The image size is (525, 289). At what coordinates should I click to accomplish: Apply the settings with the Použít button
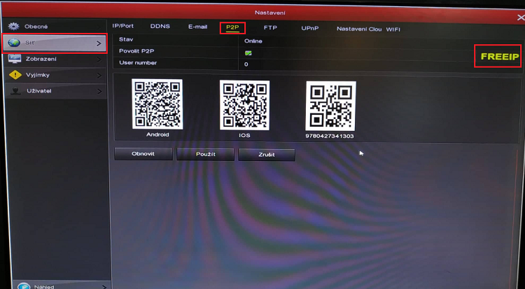click(x=205, y=154)
